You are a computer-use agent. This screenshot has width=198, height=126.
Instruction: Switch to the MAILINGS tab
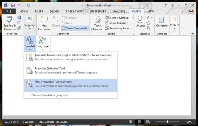pos(119,11)
